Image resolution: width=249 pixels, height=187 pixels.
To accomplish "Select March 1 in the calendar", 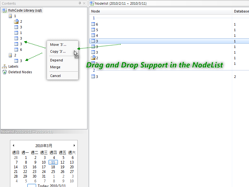I will click(26, 158).
